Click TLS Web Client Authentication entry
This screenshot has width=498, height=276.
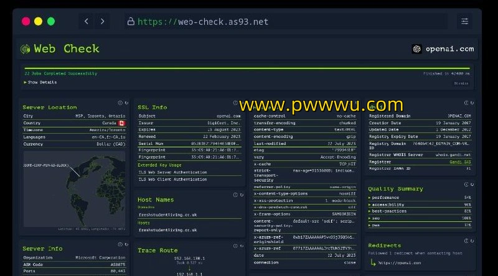[x=190, y=179]
